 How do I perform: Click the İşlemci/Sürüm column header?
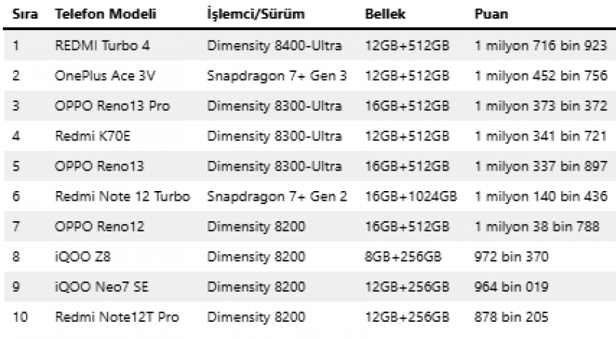point(256,14)
